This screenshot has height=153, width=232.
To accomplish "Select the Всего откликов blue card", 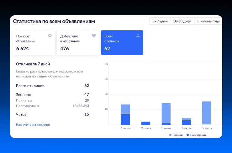I will pos(122,42).
